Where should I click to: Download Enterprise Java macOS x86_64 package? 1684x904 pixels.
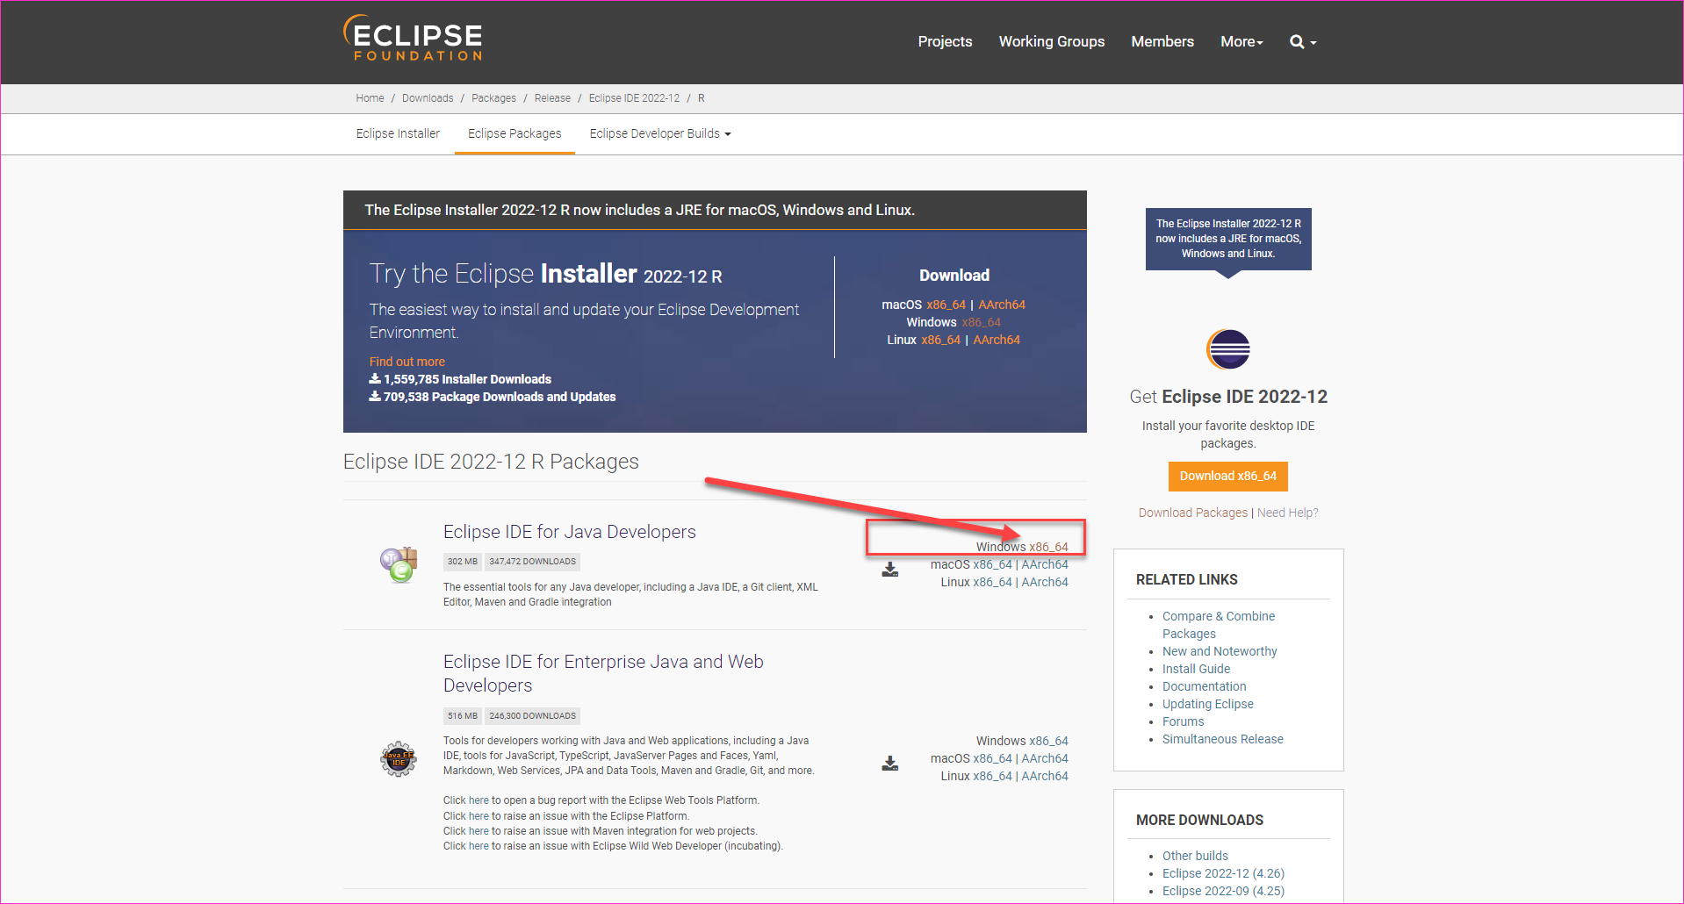click(x=992, y=758)
